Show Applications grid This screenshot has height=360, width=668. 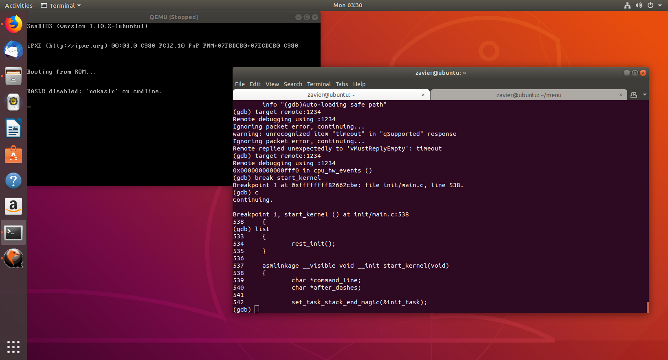pos(13,347)
